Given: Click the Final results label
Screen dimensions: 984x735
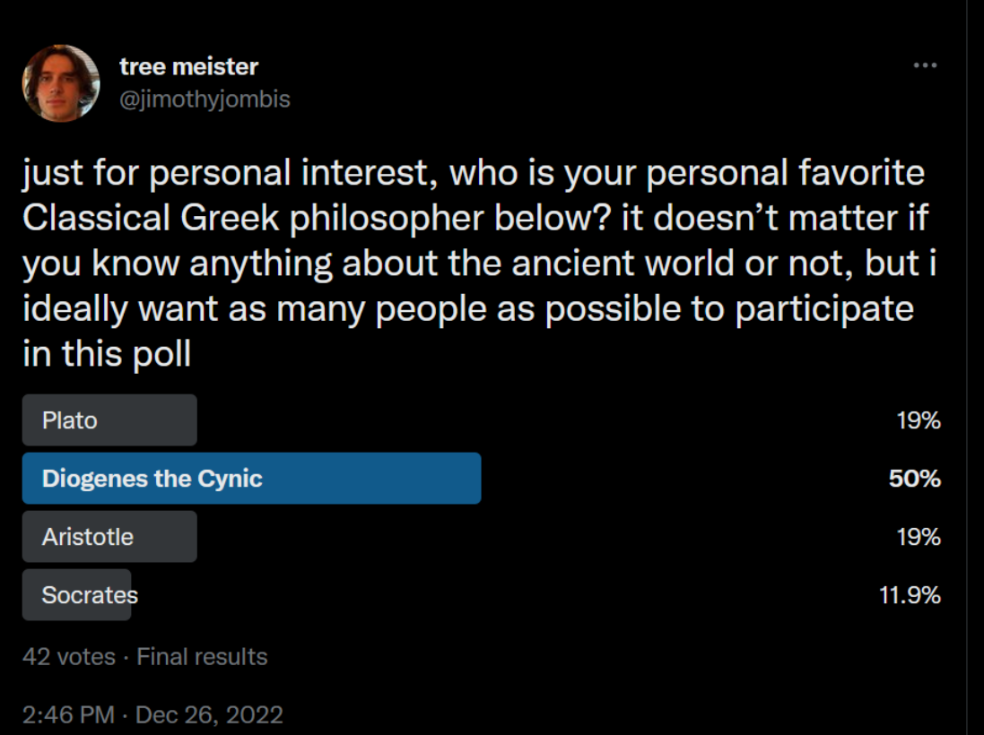Looking at the screenshot, I should 202,657.
